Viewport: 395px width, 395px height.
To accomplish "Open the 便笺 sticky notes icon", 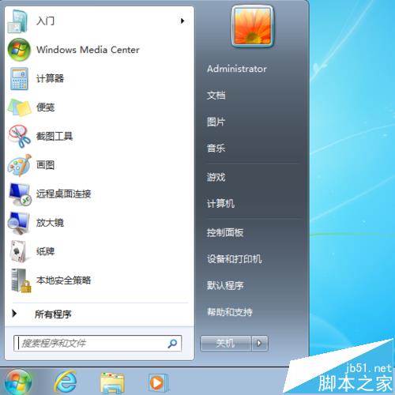I will click(20, 107).
